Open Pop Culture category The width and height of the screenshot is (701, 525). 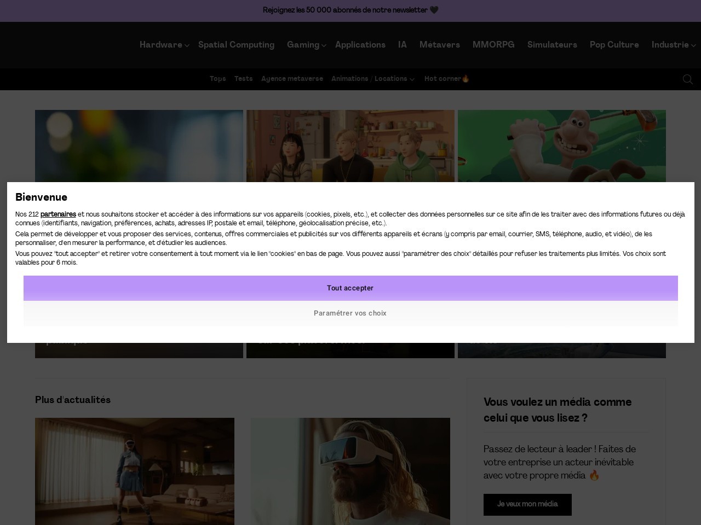click(x=614, y=45)
